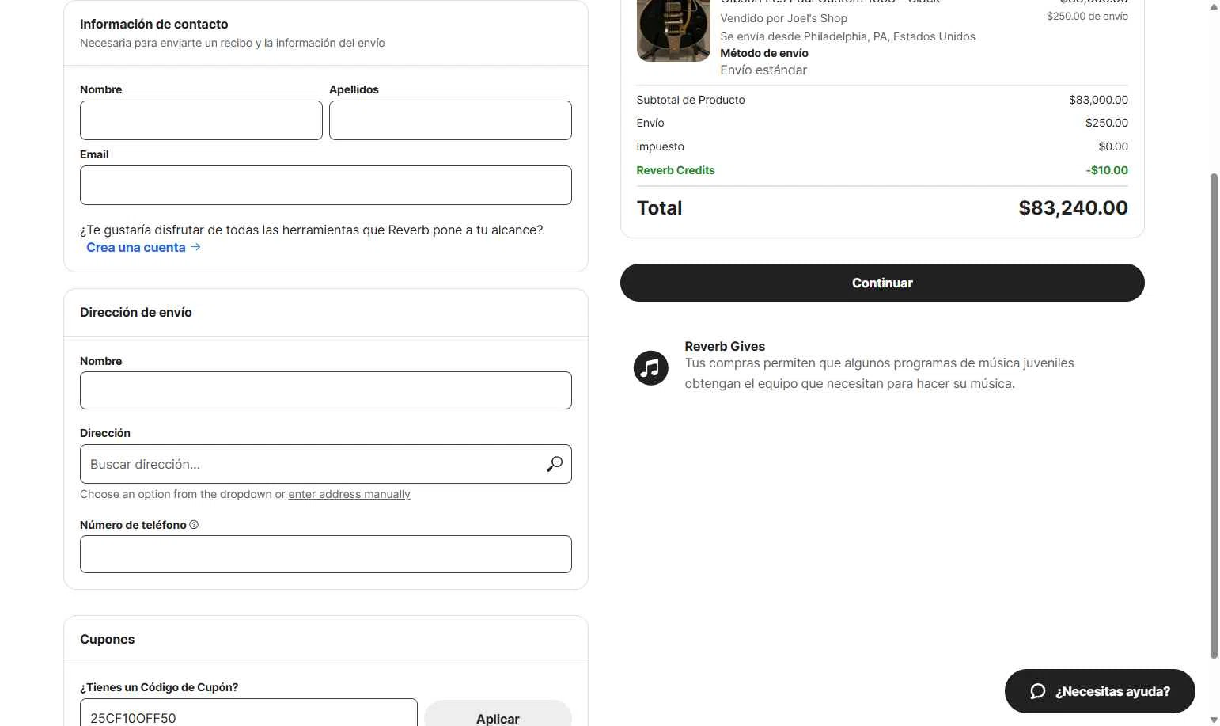
Task: Click into the Email field
Action: click(x=325, y=185)
